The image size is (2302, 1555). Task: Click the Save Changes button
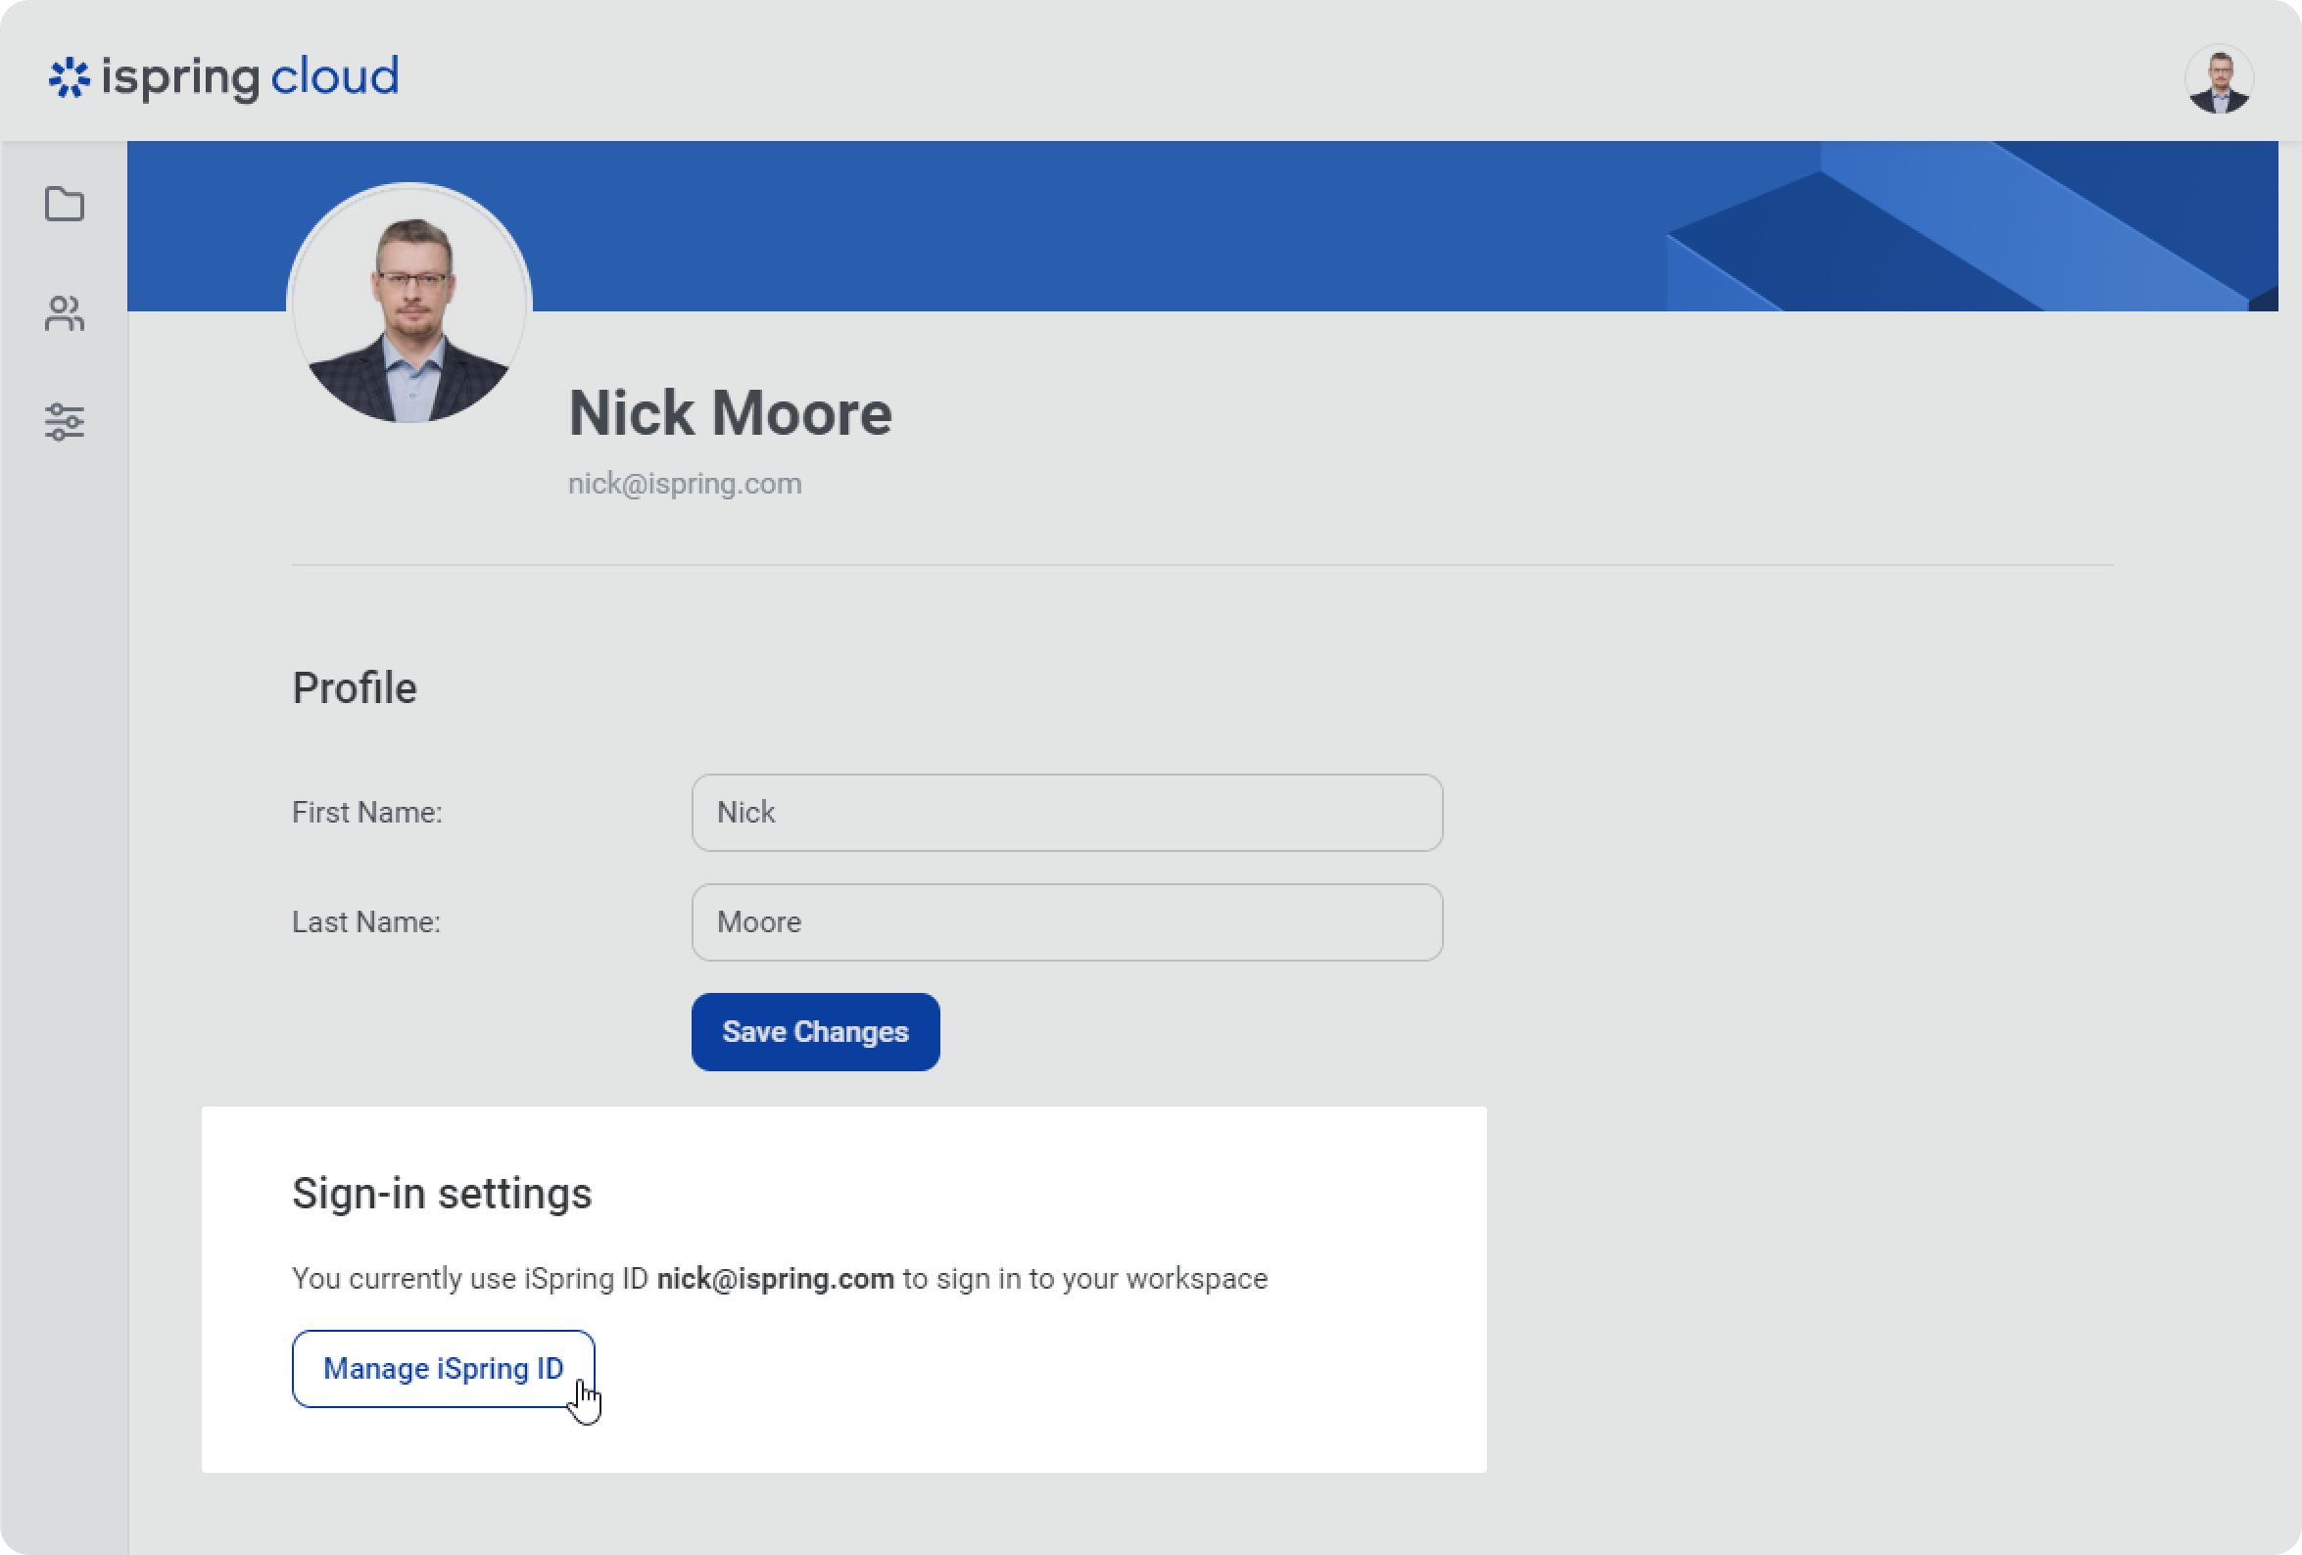pyautogui.click(x=815, y=1032)
